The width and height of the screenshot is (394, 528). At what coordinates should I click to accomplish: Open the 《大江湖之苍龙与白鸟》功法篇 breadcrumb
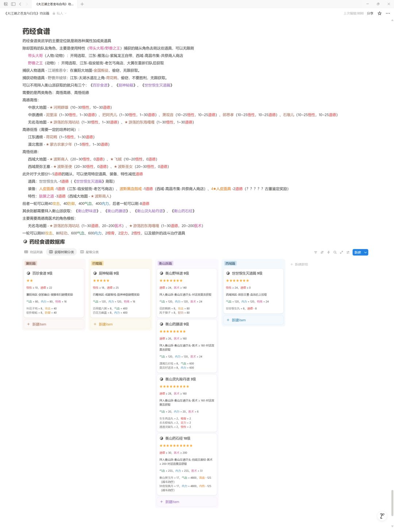pyautogui.click(x=27, y=13)
